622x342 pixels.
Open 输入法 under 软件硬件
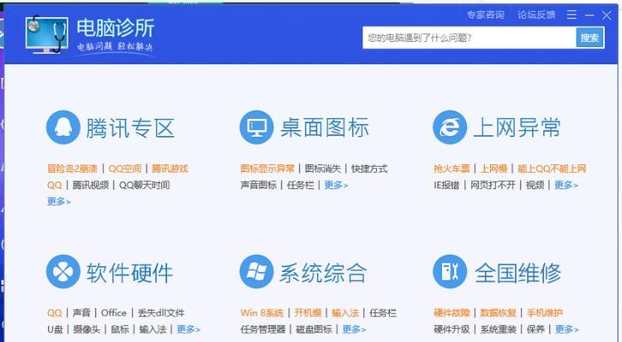[x=153, y=329]
